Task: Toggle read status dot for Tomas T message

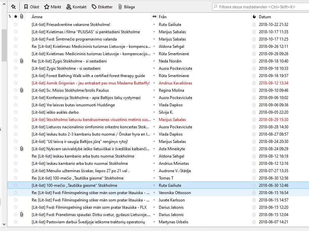Action: pos(154,178)
